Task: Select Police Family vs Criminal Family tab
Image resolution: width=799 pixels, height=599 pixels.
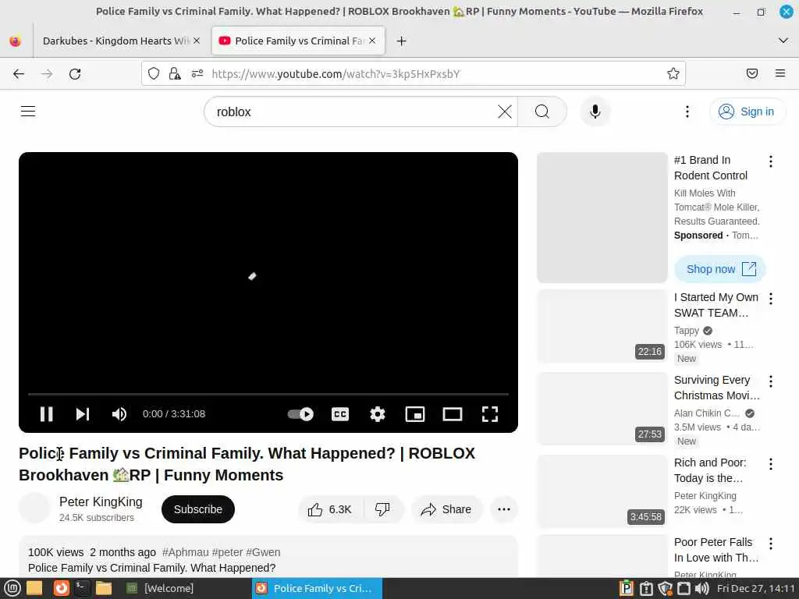Action: point(298,41)
